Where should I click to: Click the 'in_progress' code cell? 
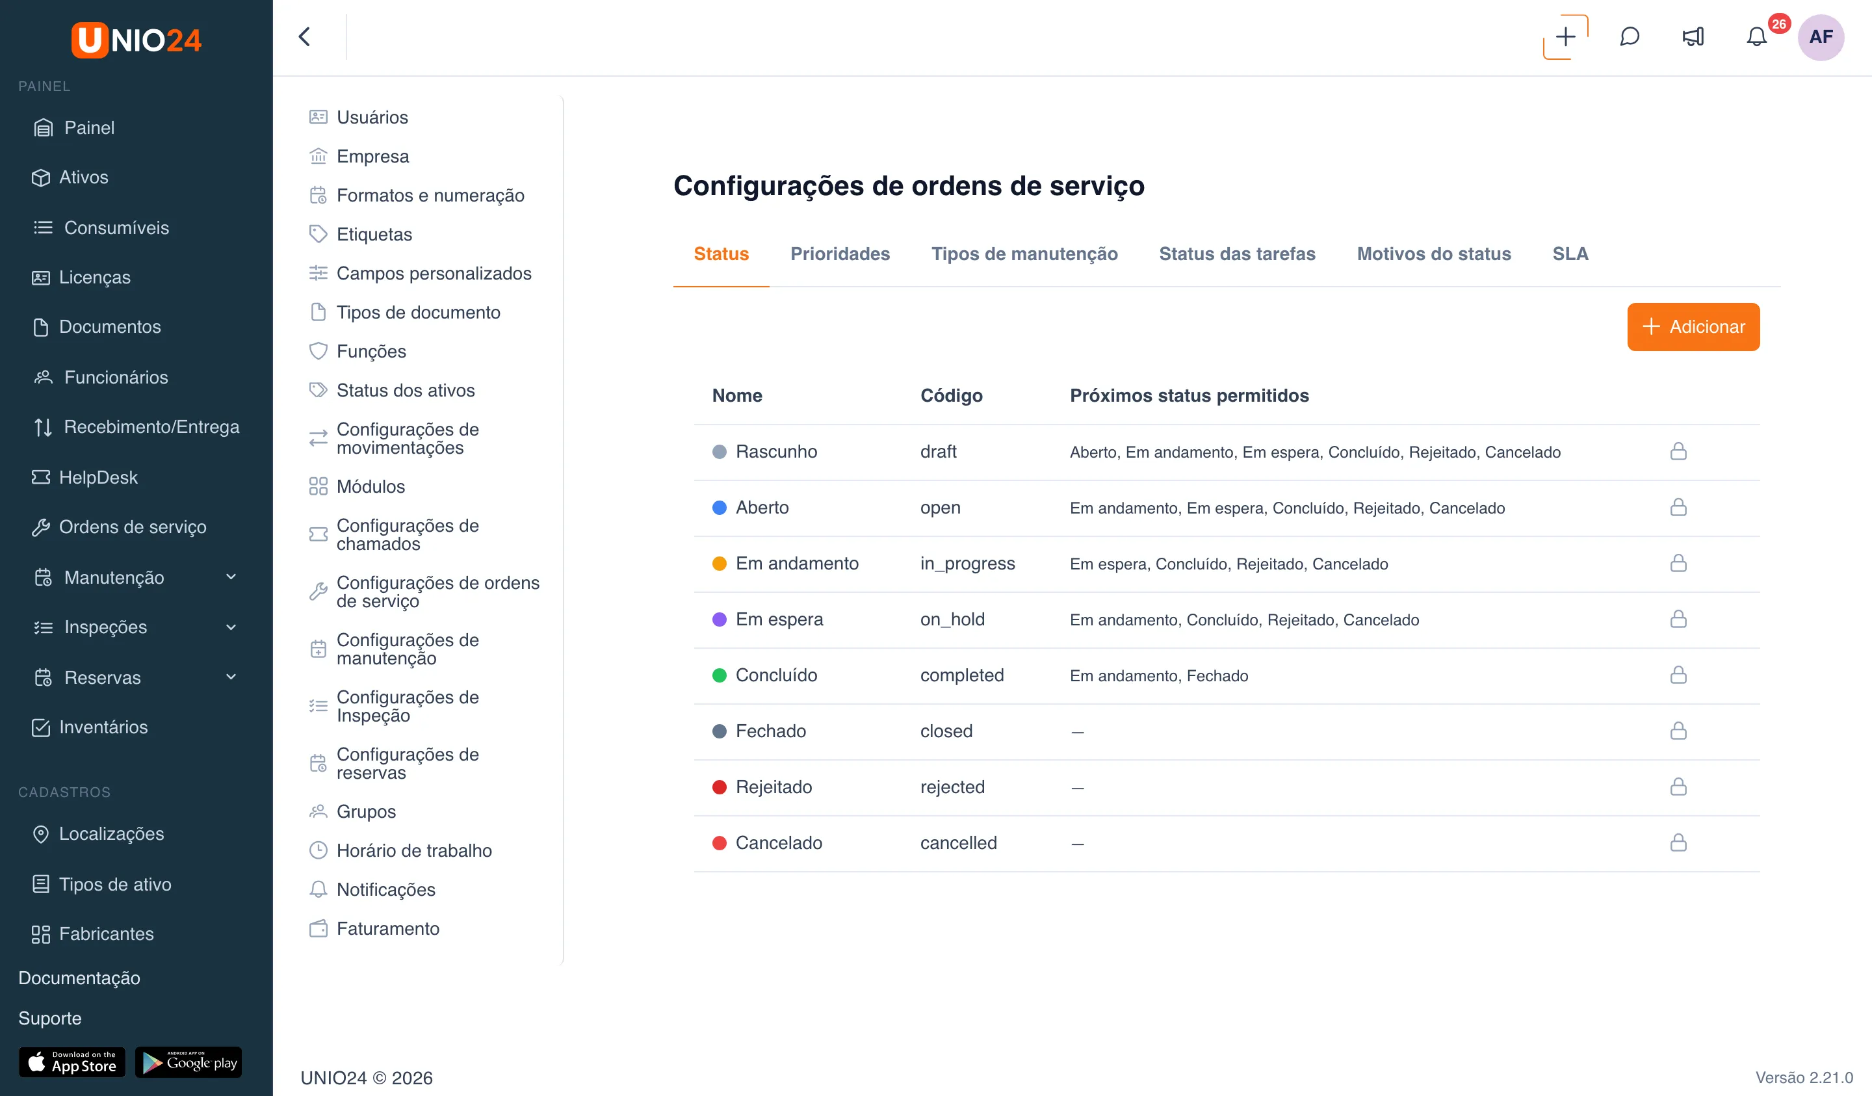coord(967,563)
